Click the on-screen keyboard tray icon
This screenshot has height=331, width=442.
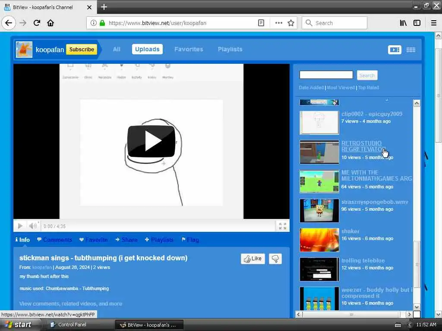(398, 325)
